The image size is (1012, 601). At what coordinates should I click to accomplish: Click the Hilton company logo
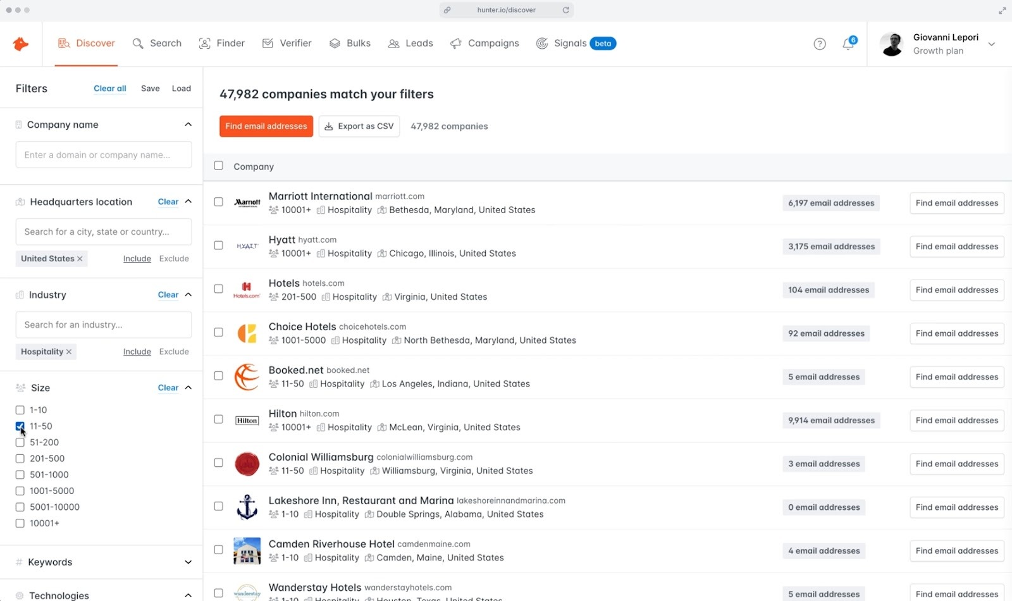tap(247, 420)
